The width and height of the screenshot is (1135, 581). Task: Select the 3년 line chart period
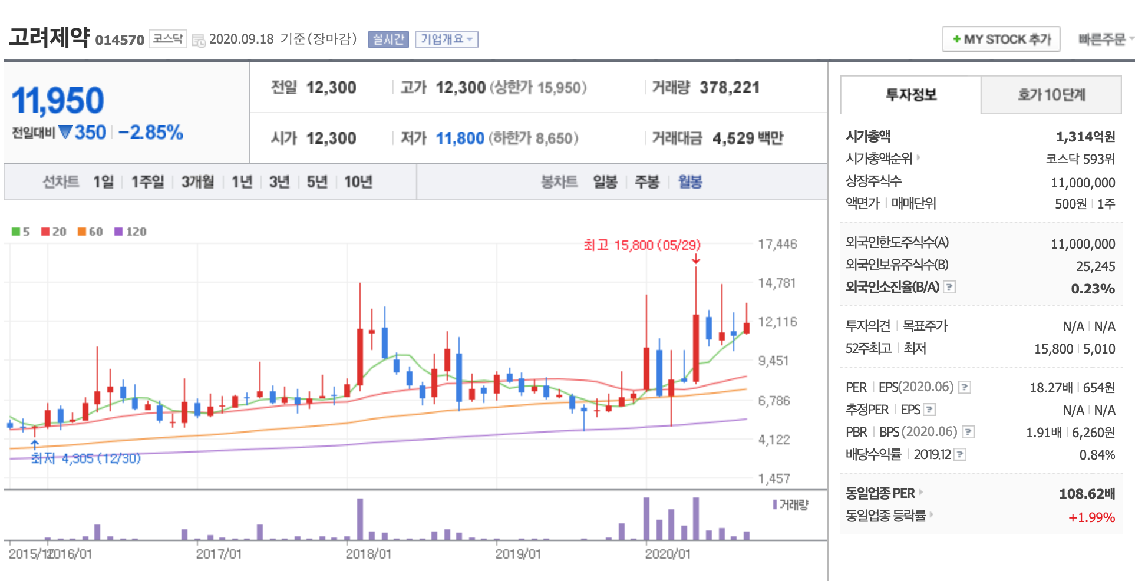279,181
